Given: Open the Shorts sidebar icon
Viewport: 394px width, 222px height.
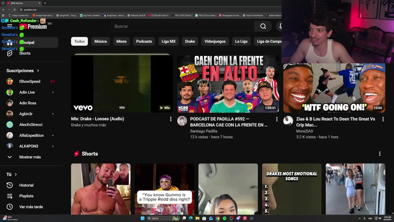Looking at the screenshot, I should click(10, 53).
